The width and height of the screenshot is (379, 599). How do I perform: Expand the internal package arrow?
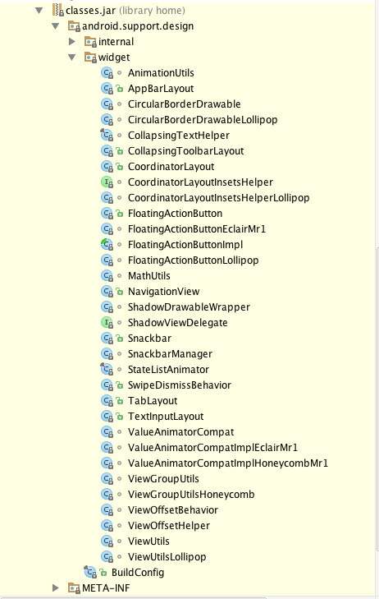[71, 42]
